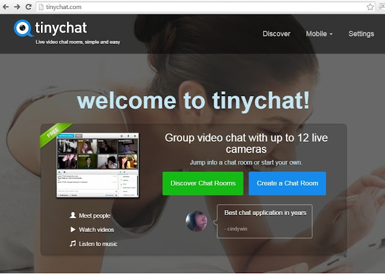This screenshot has width=385, height=275.
Task: Go back with the browser back arrow
Action: click(5, 7)
